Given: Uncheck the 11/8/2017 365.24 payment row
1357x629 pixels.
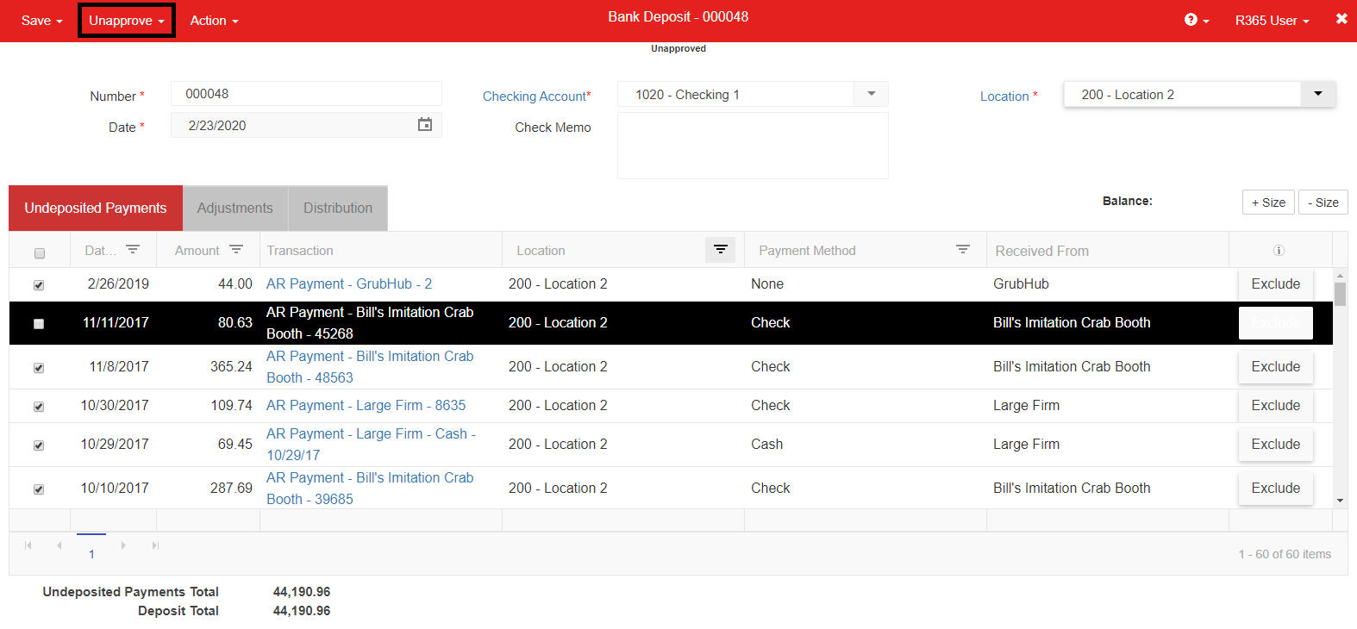Looking at the screenshot, I should (39, 368).
